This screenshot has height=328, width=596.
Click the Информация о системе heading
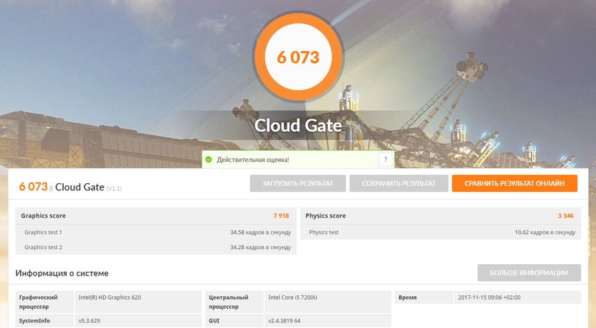click(x=62, y=273)
